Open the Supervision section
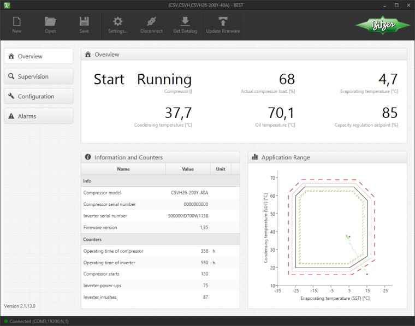Image resolution: width=415 pixels, height=326 pixels. click(x=39, y=76)
